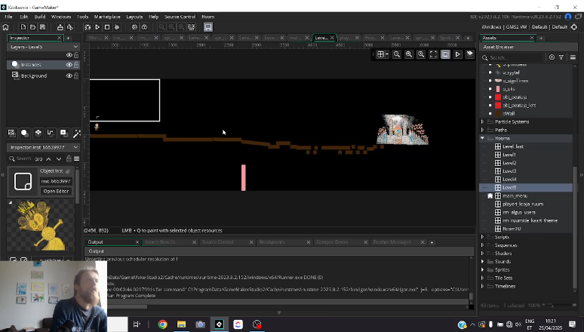584x332 pixels.
Task: Expand the Sprites folder
Action: [483, 270]
